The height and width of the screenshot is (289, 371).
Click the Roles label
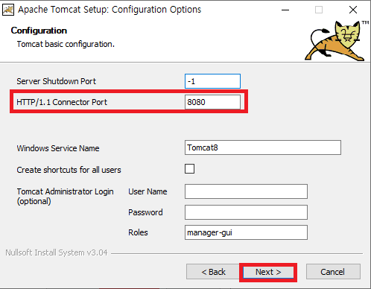pyautogui.click(x=138, y=232)
